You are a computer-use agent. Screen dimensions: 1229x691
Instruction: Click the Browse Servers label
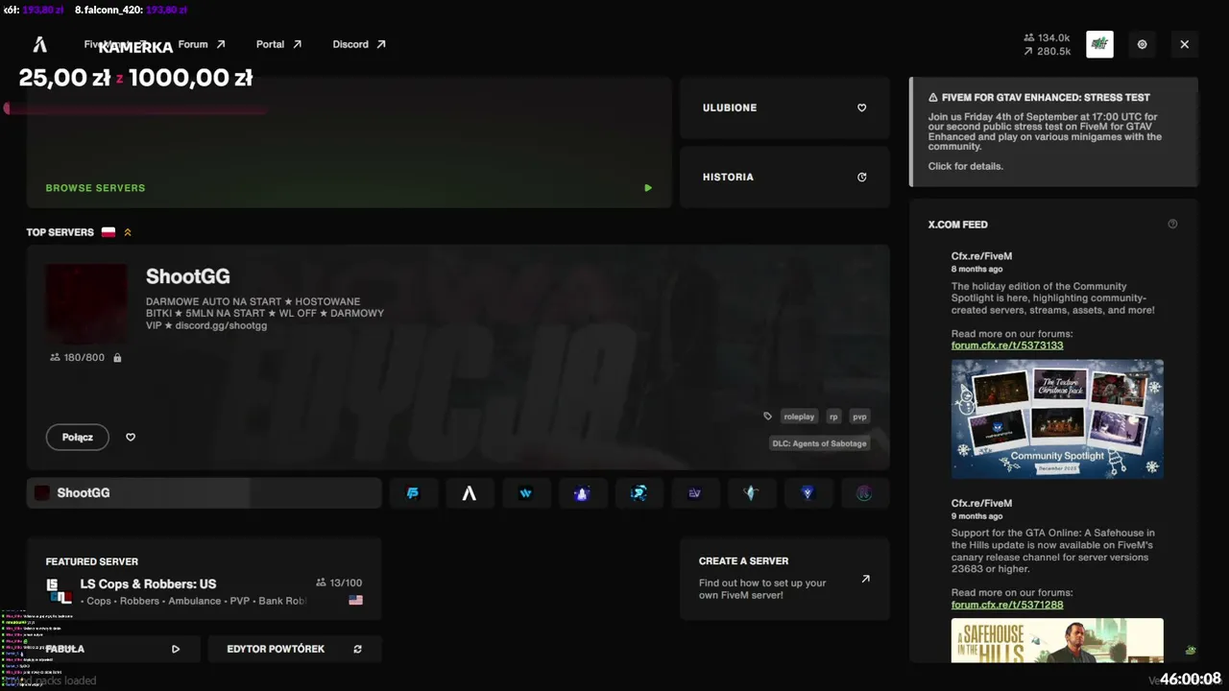[x=95, y=188]
